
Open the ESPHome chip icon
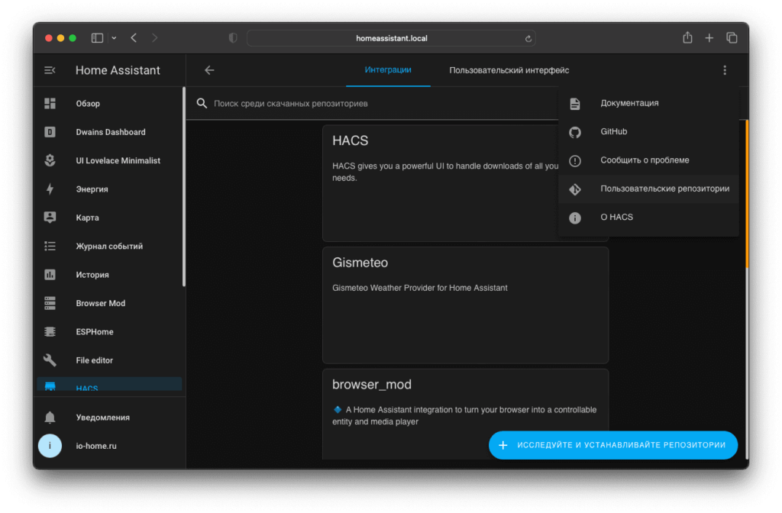point(50,331)
